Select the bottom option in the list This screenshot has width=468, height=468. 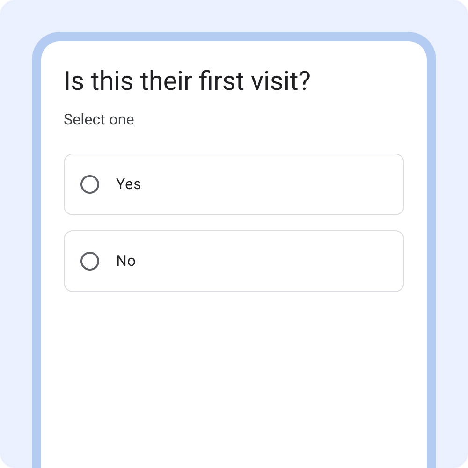click(x=234, y=261)
